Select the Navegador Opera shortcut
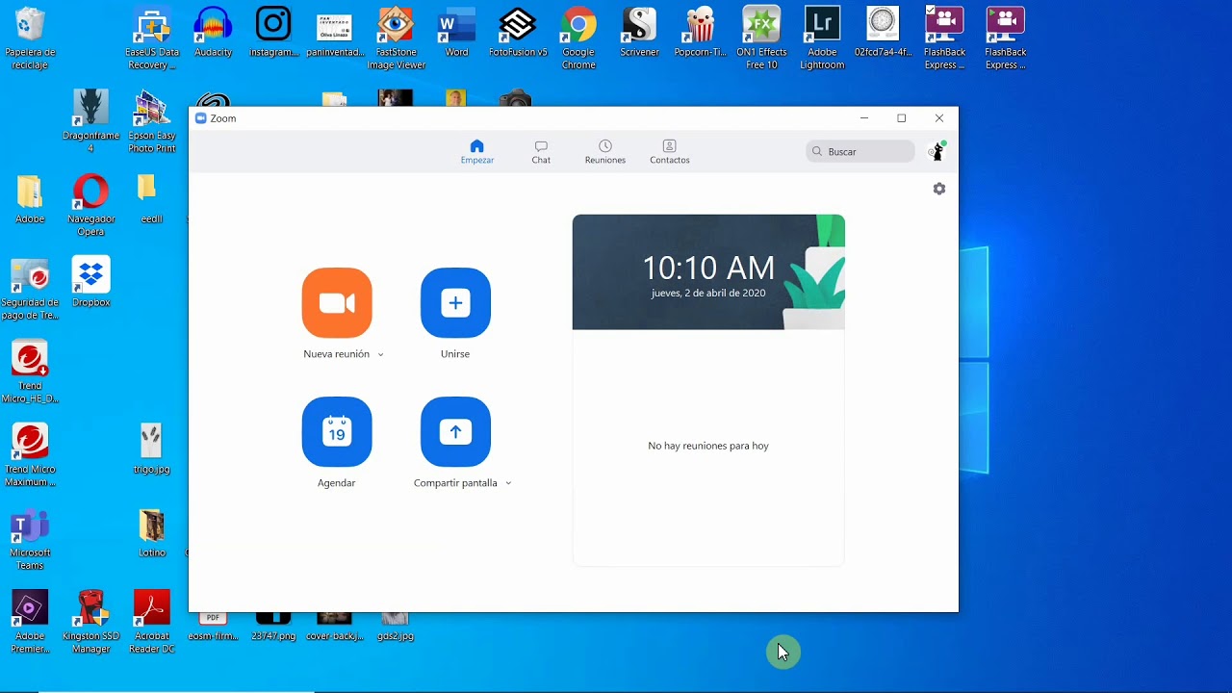1232x693 pixels. [x=90, y=206]
